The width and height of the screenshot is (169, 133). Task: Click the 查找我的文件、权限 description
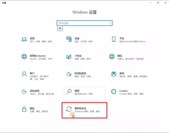click(84, 94)
